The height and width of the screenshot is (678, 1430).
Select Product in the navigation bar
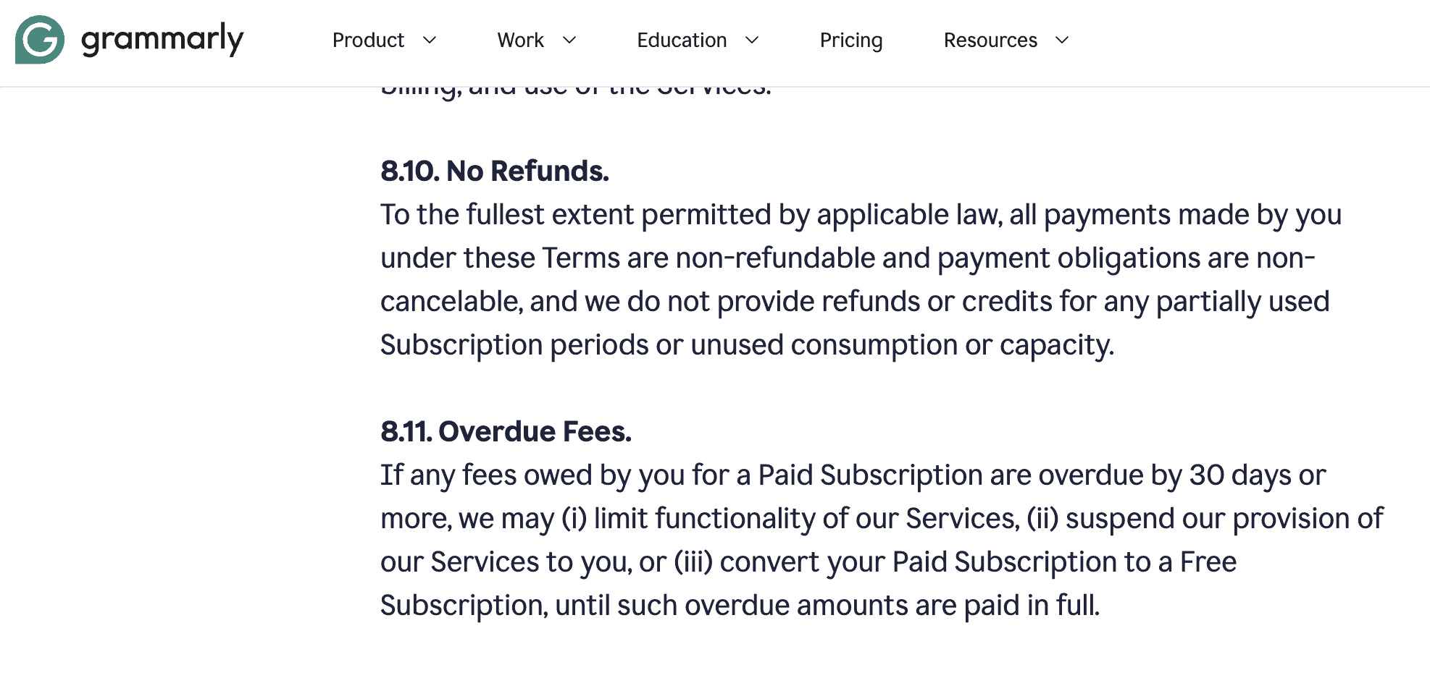point(368,41)
